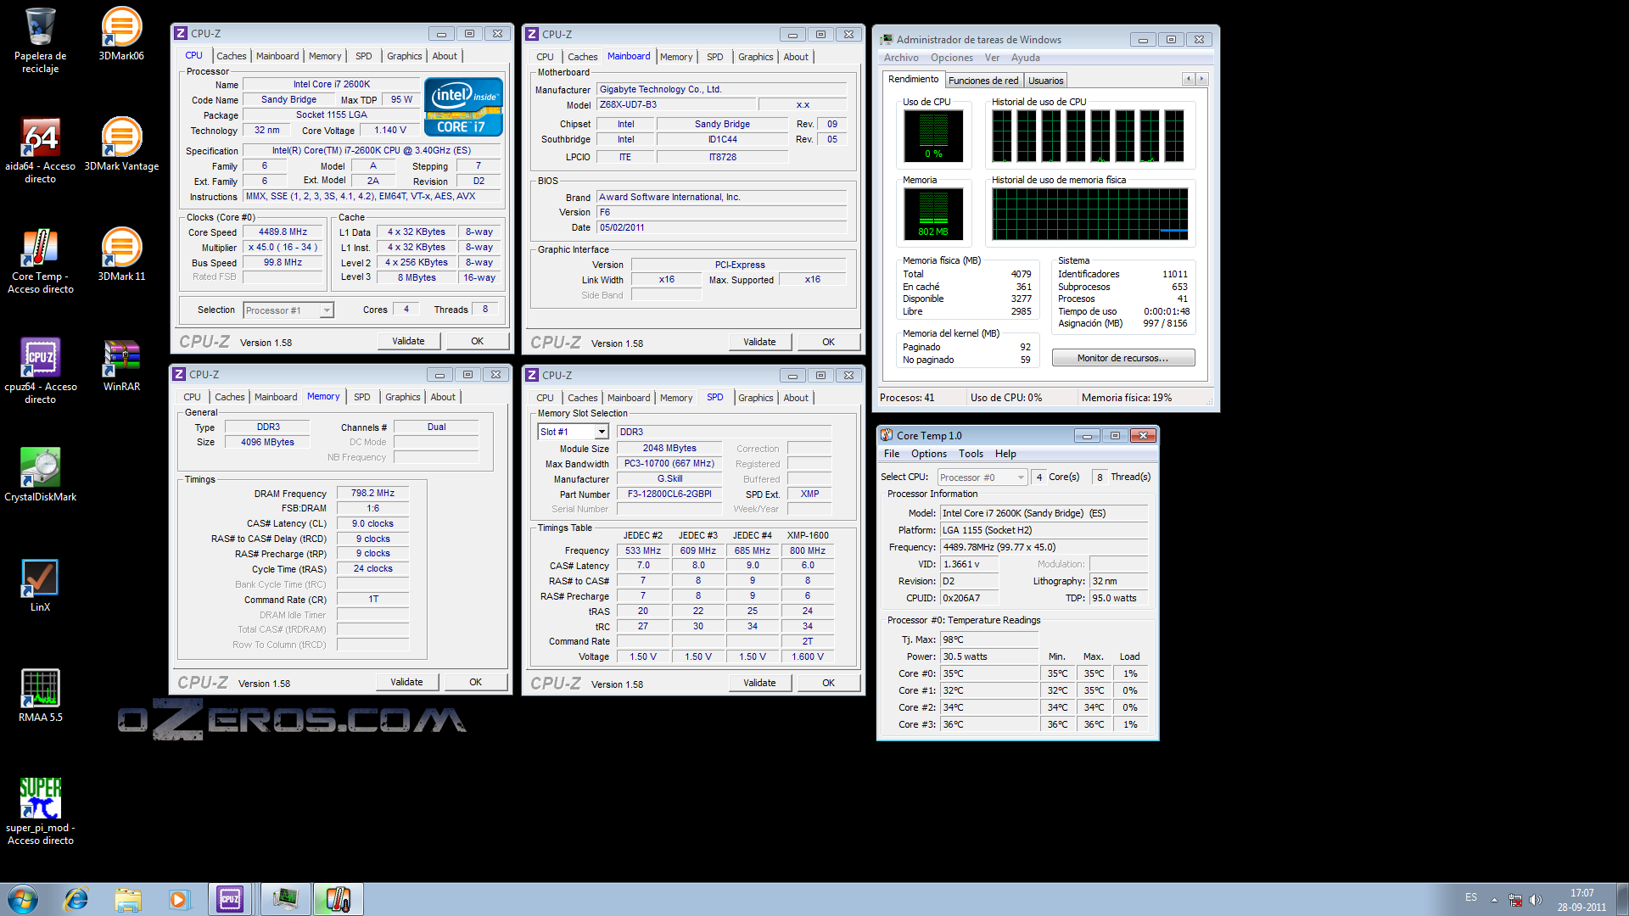The image size is (1629, 916).
Task: Open the Select CPU Processor #0 dropdown
Action: [982, 478]
